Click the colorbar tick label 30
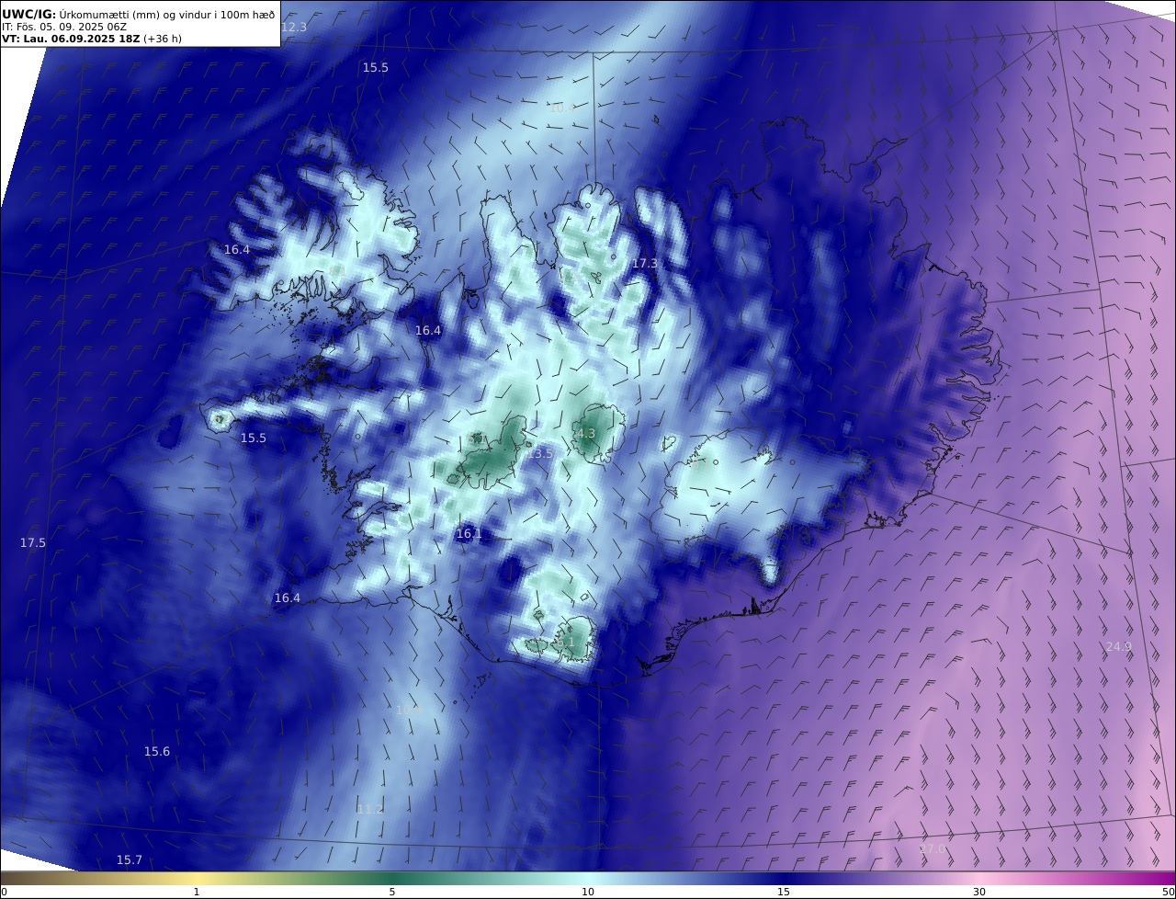 click(979, 893)
